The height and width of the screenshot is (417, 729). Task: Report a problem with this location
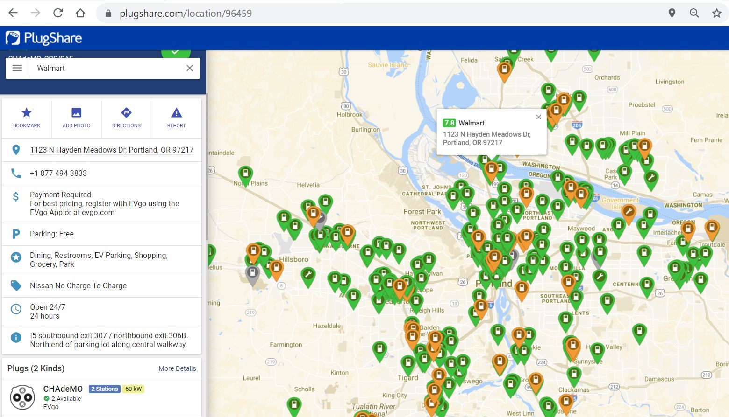(x=176, y=118)
